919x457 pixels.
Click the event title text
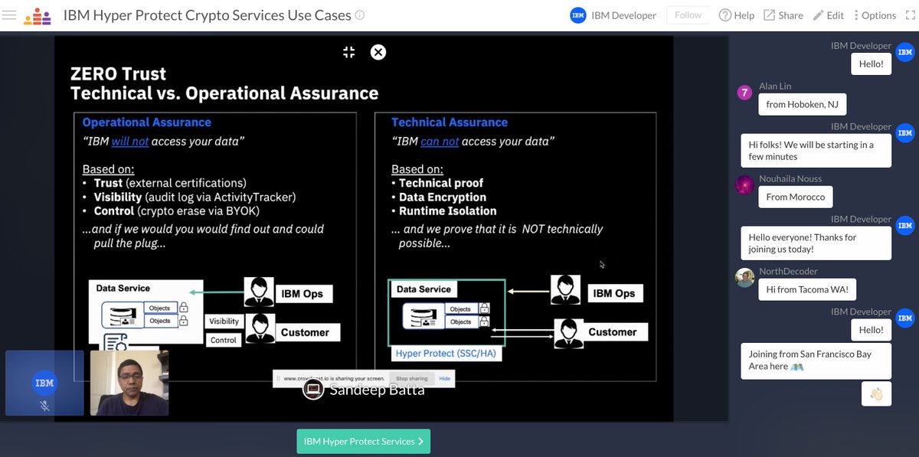(207, 15)
